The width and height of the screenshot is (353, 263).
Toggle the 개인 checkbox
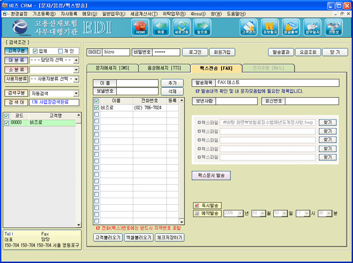point(60,51)
